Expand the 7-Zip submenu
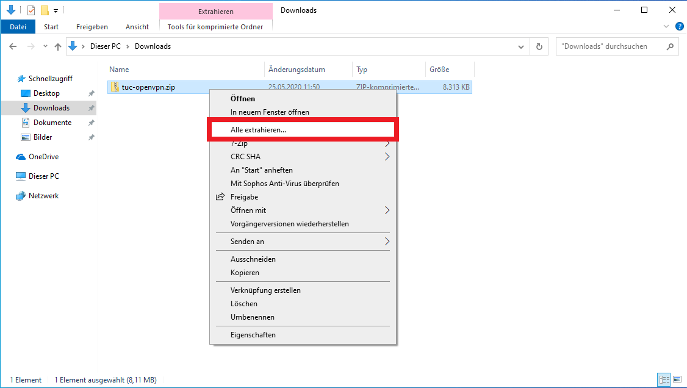687x388 pixels. tap(387, 144)
